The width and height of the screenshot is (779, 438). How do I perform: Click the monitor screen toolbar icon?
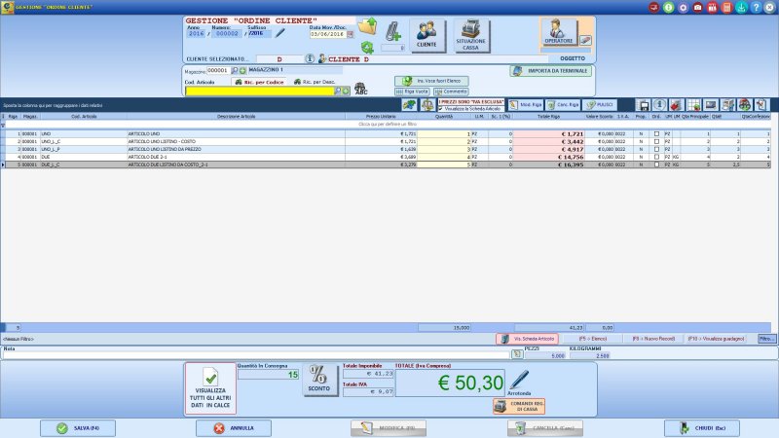coord(711,105)
